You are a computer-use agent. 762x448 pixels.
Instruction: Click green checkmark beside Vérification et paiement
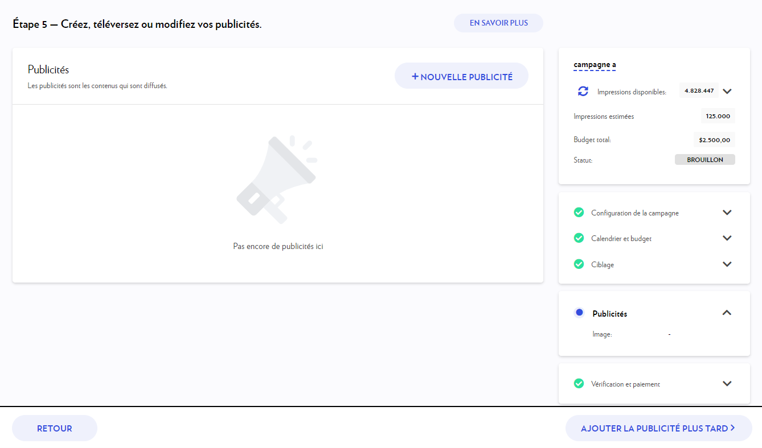tap(579, 384)
